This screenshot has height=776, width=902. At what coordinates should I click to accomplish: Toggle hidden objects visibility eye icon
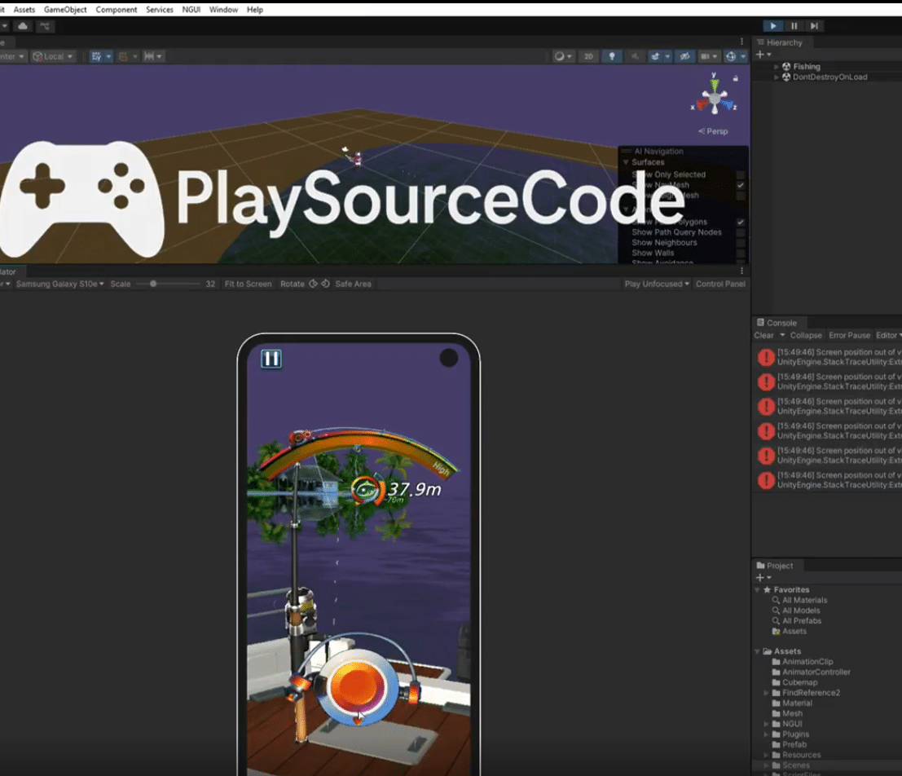coord(684,56)
